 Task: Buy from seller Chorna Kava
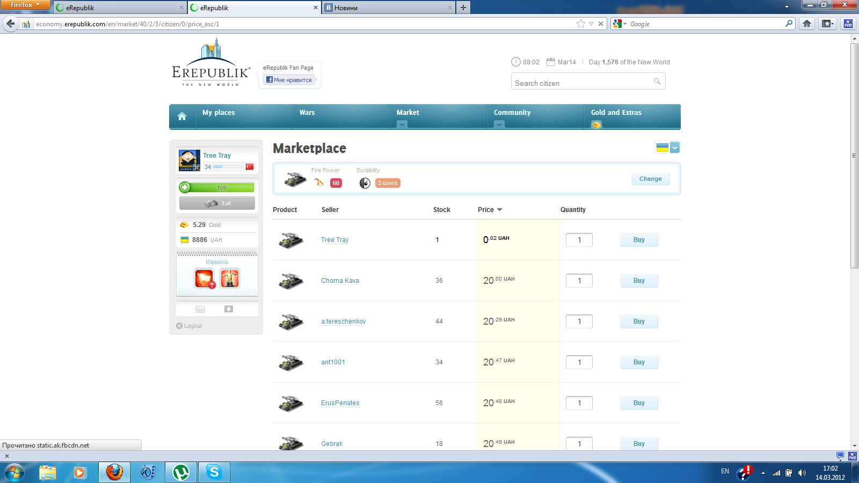coord(639,281)
